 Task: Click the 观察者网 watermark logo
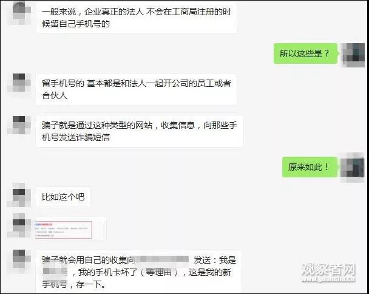[x=328, y=269]
